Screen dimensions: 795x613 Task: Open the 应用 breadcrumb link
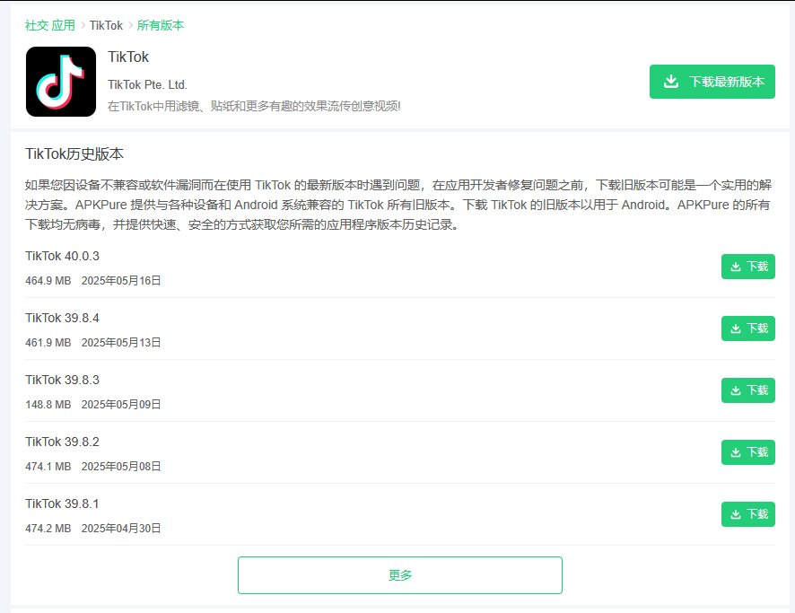(63, 25)
